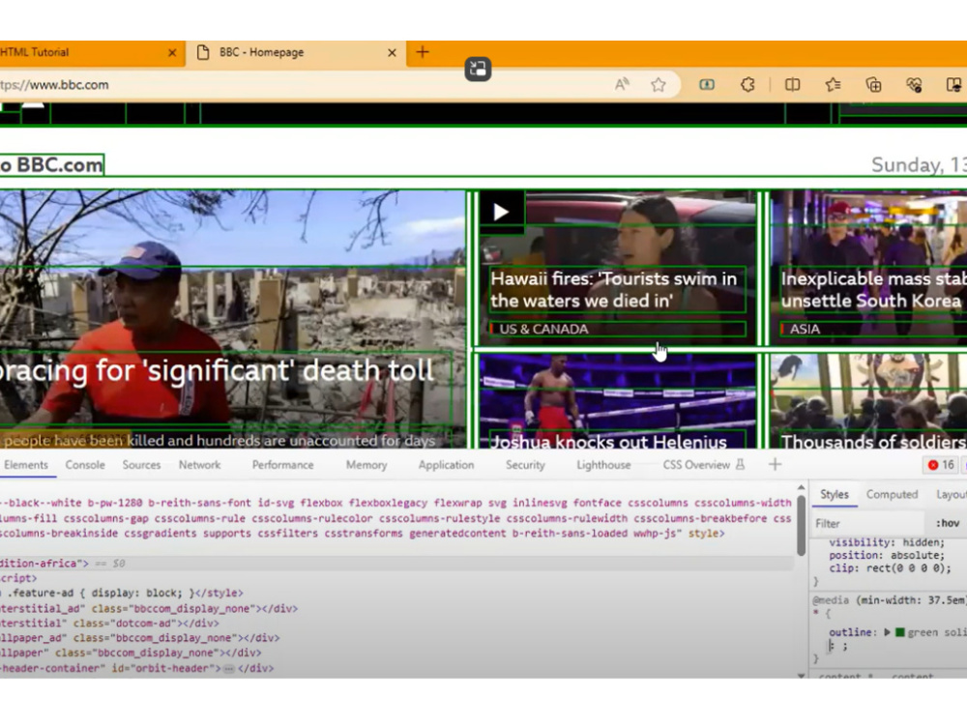Open the Application DevTools tab
This screenshot has width=967, height=725.
[446, 465]
